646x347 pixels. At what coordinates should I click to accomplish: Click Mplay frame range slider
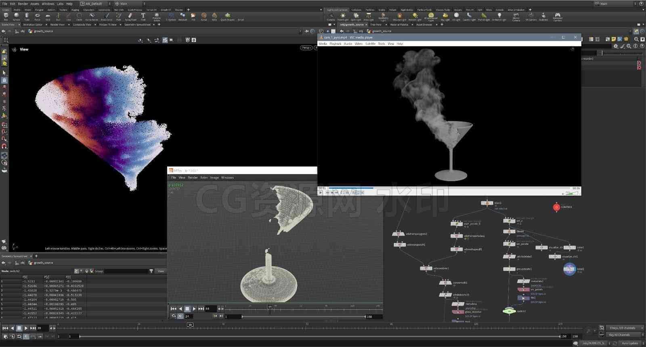(304, 316)
